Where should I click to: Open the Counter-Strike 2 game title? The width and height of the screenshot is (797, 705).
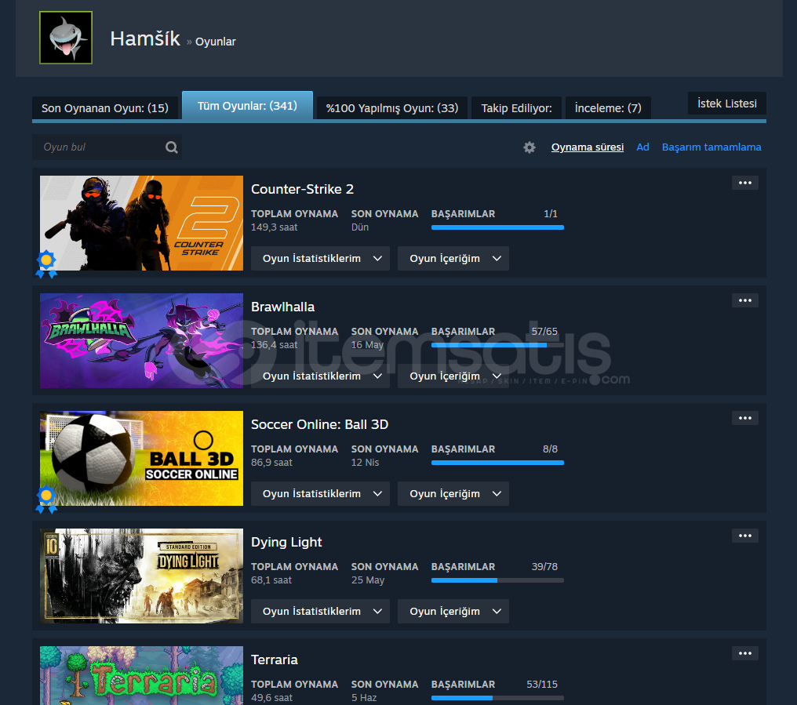pos(303,189)
